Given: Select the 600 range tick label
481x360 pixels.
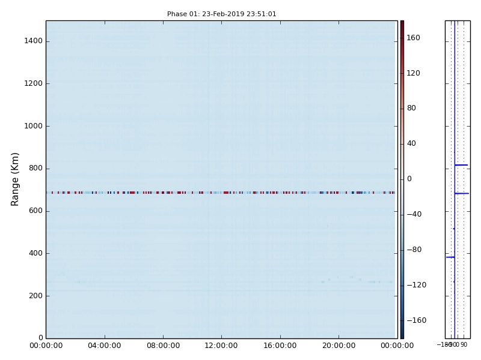Looking at the screenshot, I should (x=35, y=211).
